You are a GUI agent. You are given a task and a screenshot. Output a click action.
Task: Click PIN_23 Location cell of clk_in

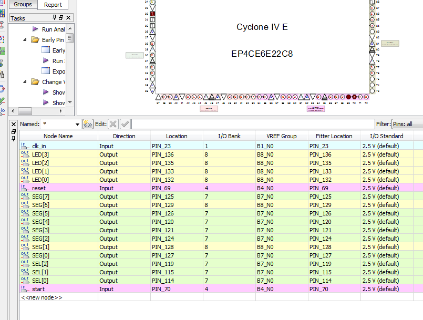pos(177,146)
